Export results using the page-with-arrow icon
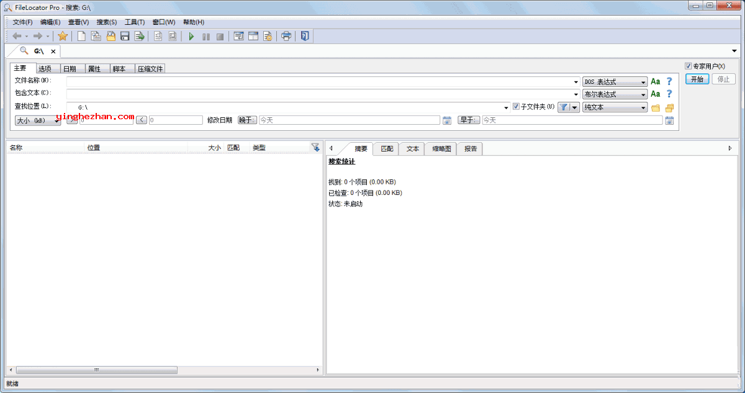This screenshot has height=393, width=745. (x=140, y=37)
